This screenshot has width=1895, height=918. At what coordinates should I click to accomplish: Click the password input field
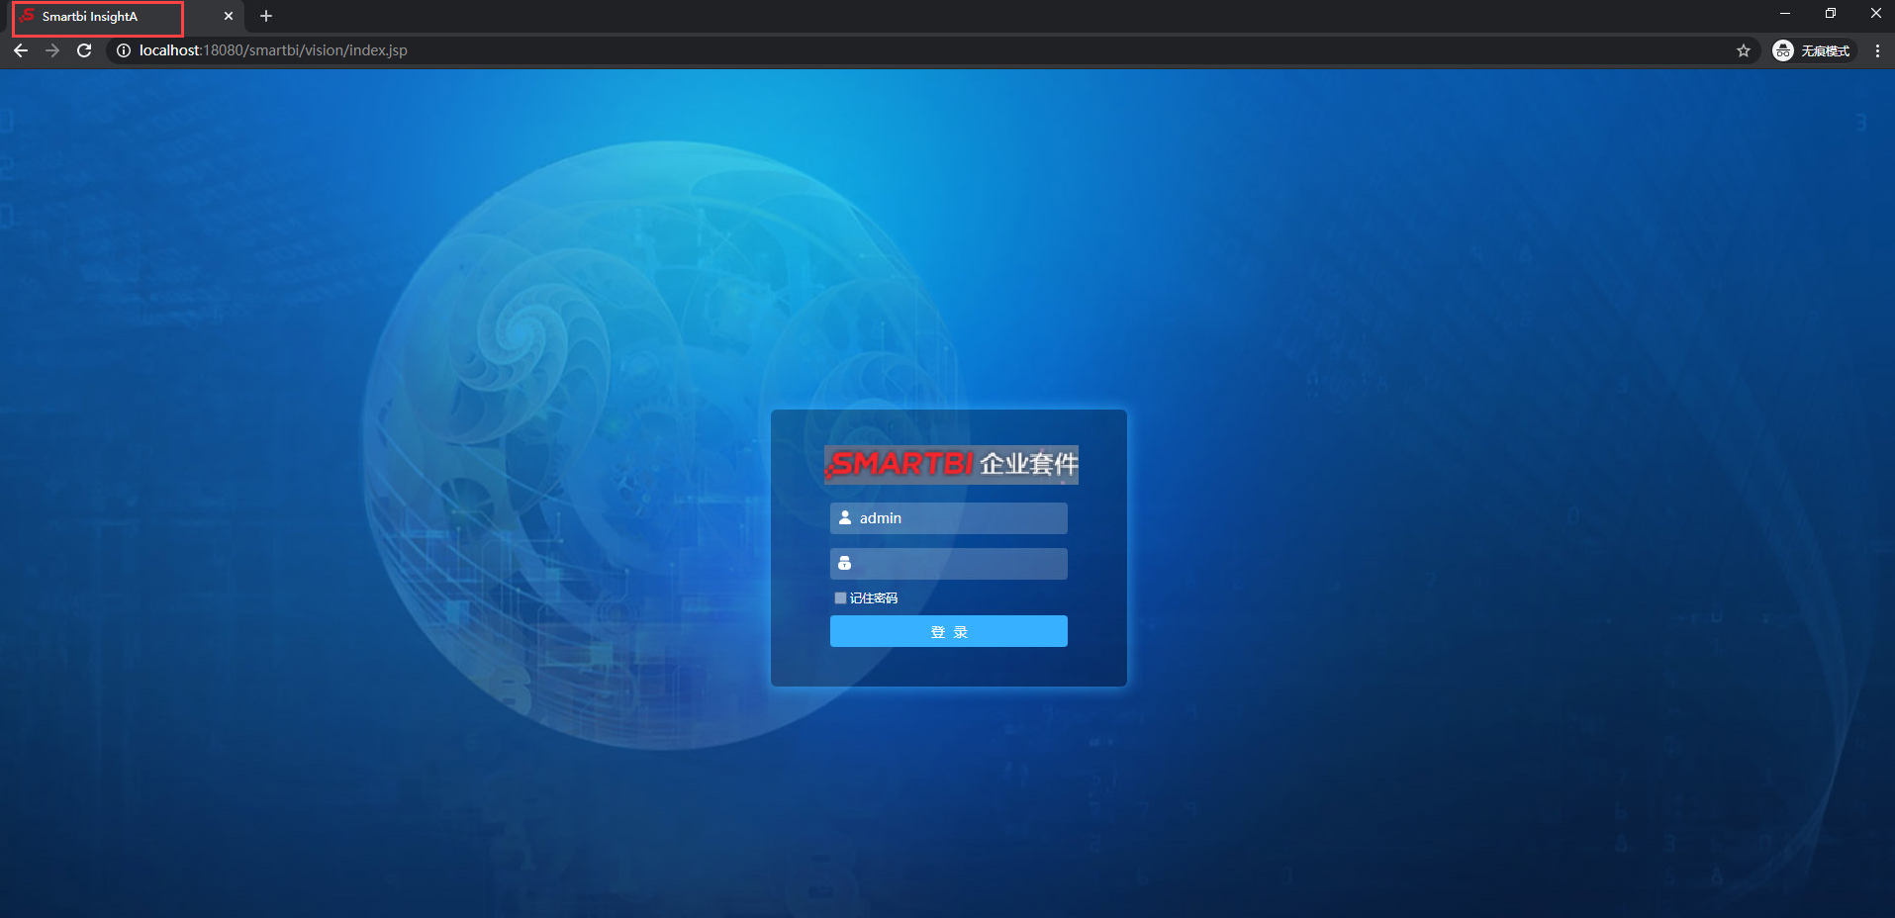click(x=948, y=564)
